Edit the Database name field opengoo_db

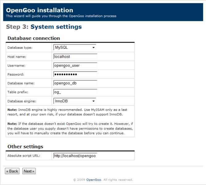pos(75,83)
